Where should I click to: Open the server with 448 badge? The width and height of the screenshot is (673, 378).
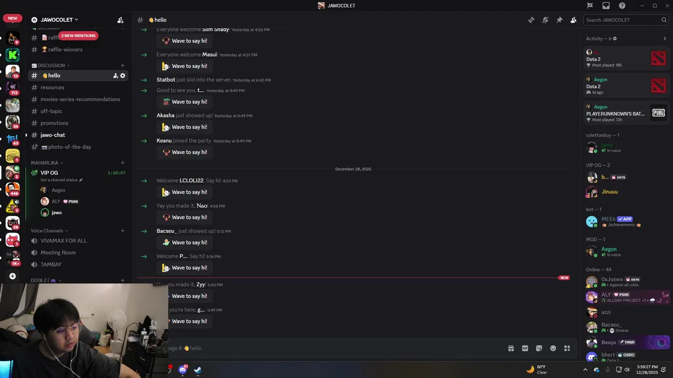pos(13,189)
